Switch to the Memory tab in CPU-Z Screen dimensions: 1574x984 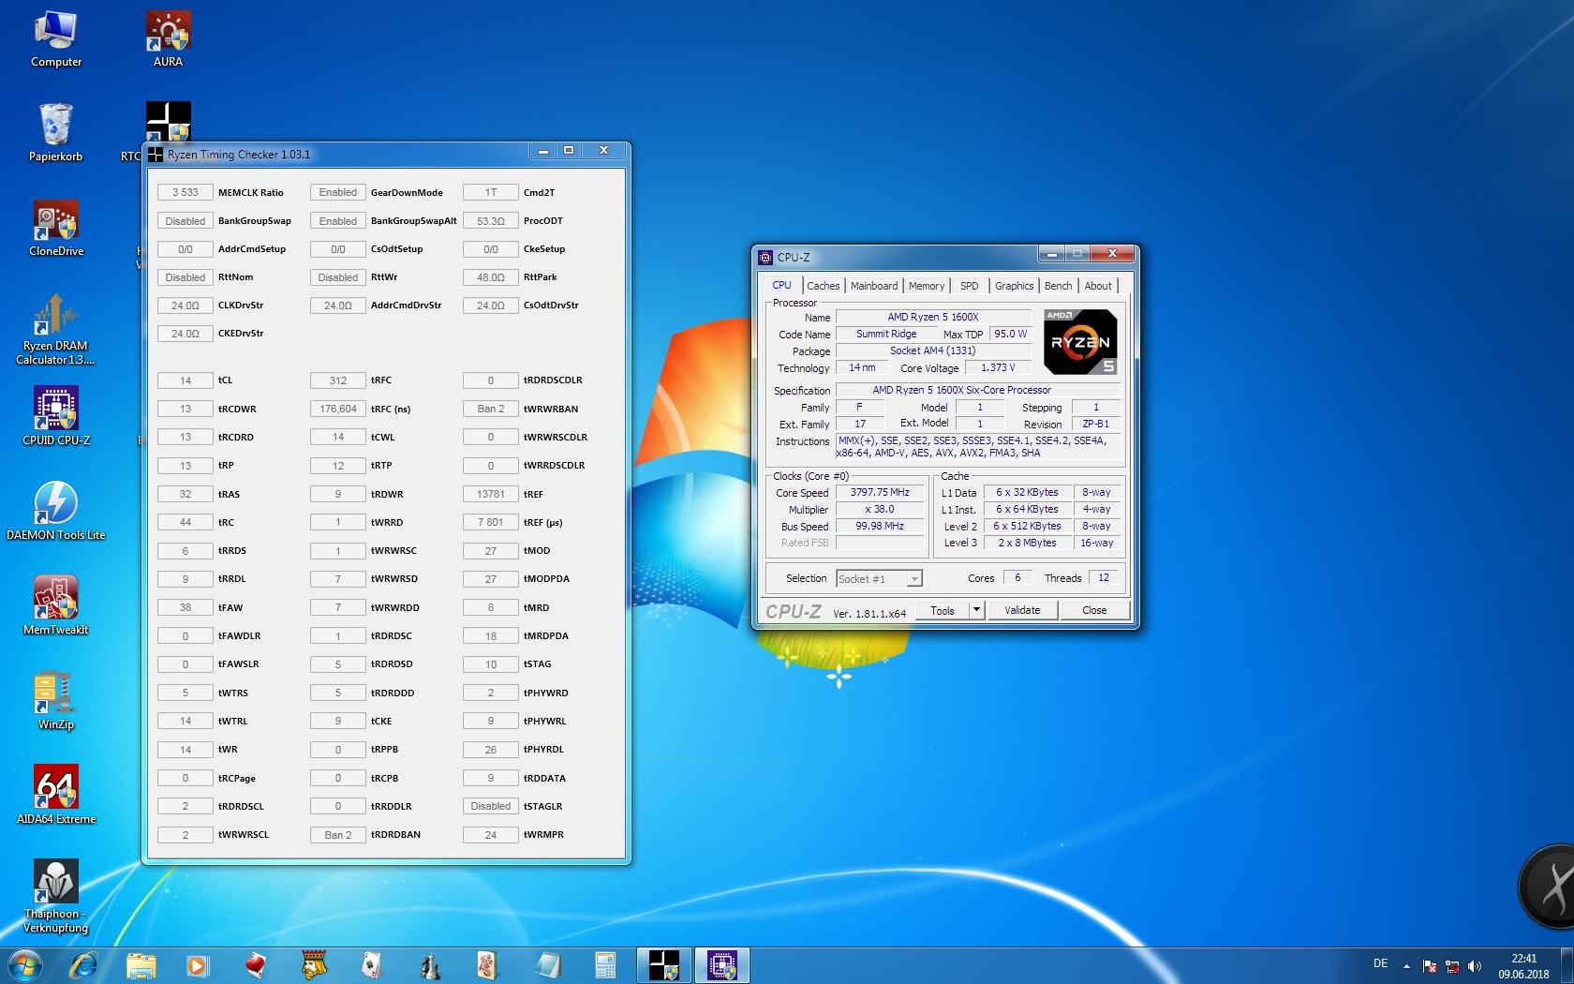(926, 286)
